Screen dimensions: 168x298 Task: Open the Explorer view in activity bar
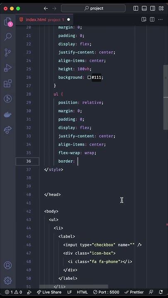8,22
